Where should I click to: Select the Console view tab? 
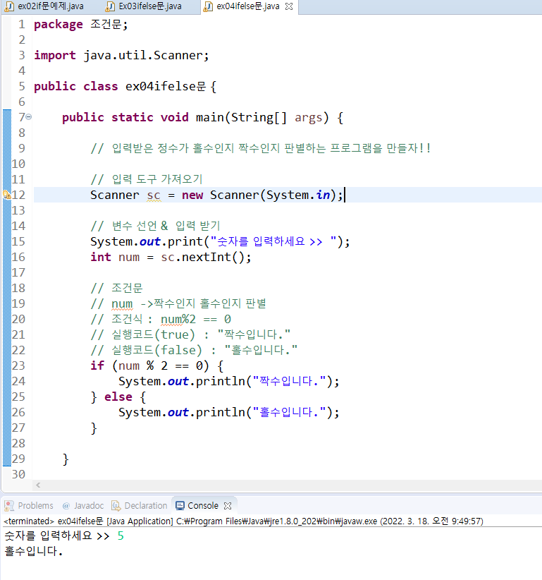(x=203, y=505)
